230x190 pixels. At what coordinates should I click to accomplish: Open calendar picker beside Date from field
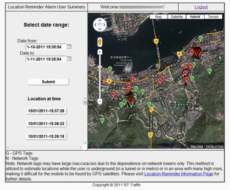point(69,46)
